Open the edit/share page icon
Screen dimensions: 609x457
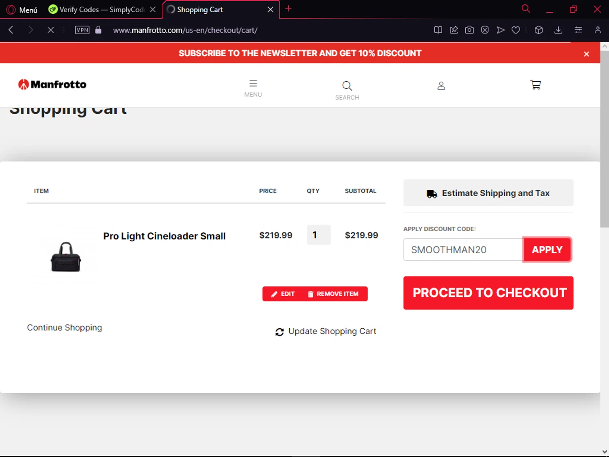click(454, 30)
